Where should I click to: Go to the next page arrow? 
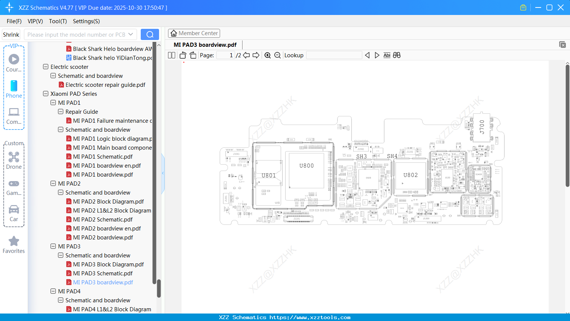(x=256, y=55)
